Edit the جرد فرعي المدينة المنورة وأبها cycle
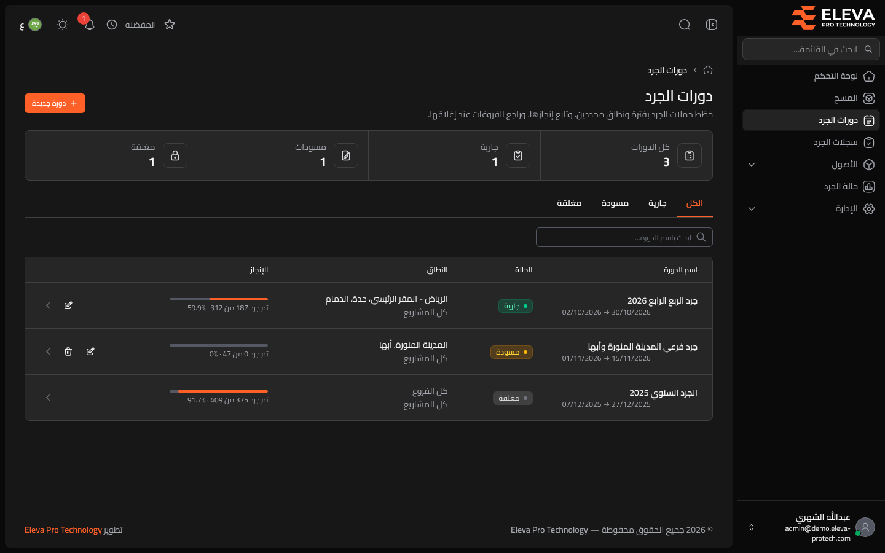 90,351
